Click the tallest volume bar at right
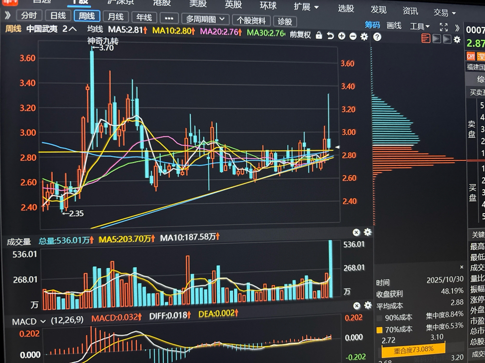Viewport: 485px width, 363px height. tap(330, 268)
